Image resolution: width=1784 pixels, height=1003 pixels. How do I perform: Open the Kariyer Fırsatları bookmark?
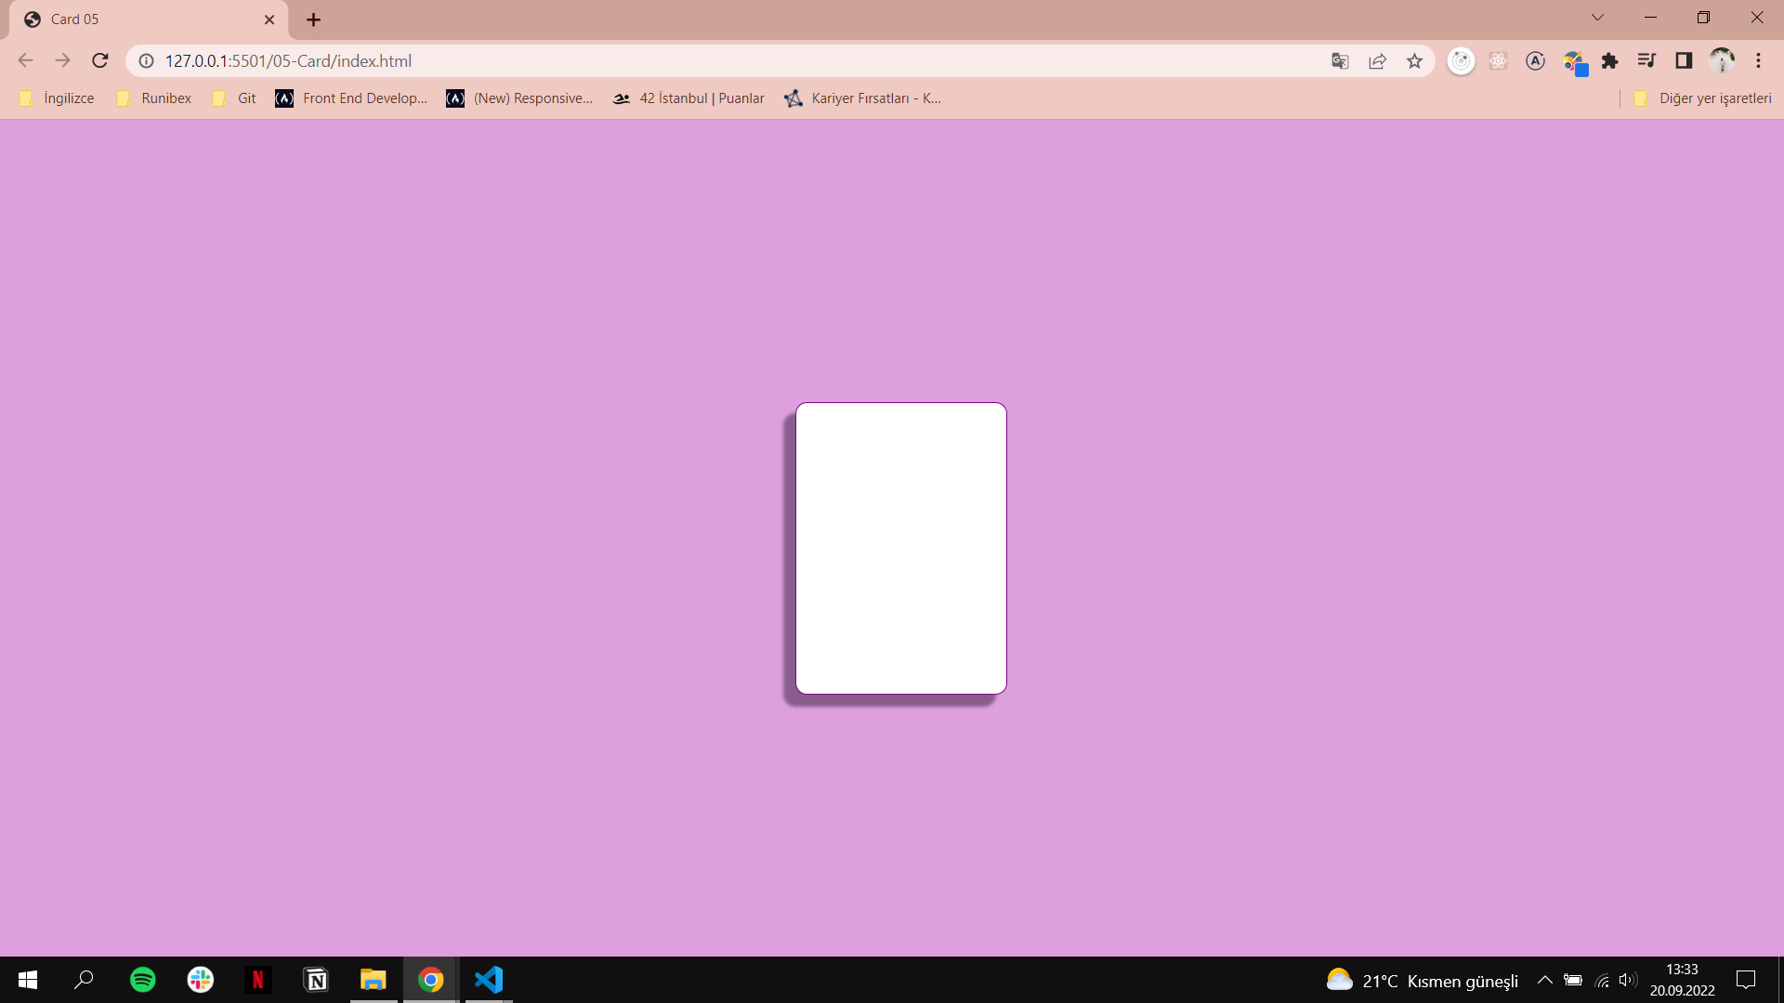862,98
